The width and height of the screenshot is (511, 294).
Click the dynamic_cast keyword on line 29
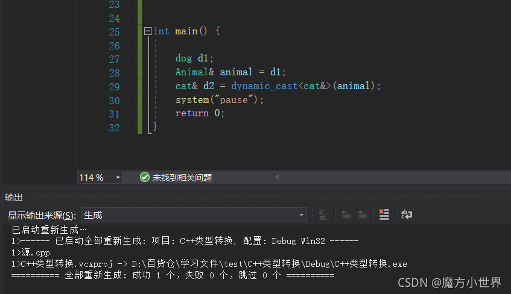click(x=264, y=86)
